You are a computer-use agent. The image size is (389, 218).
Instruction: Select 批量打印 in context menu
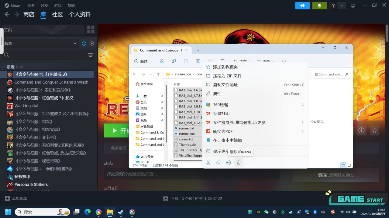[255, 114]
